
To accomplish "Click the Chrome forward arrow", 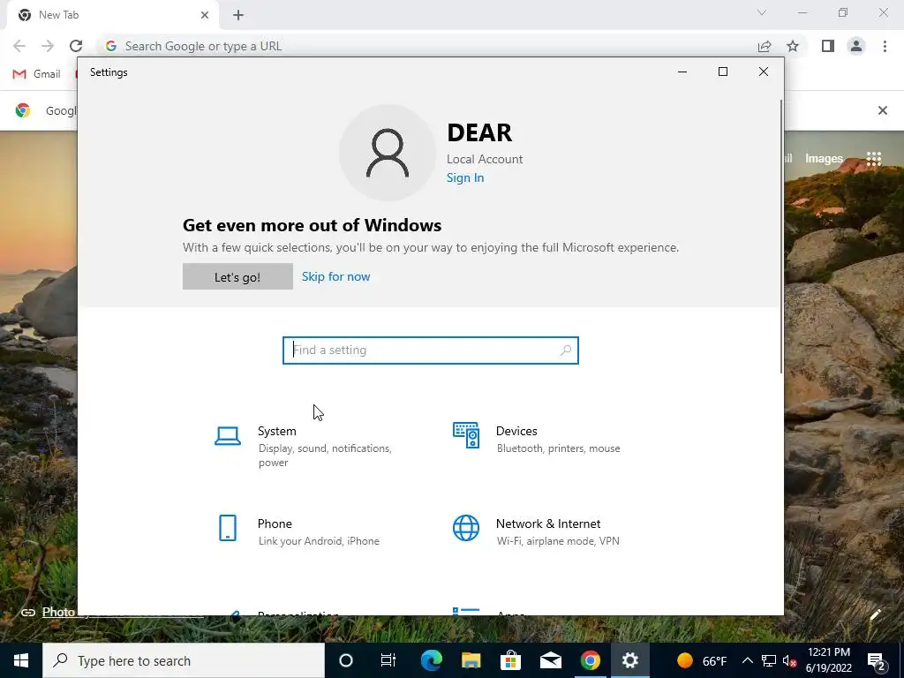I will click(x=48, y=46).
